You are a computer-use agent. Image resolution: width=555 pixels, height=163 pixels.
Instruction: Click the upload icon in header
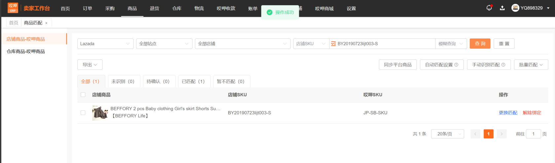502,8
